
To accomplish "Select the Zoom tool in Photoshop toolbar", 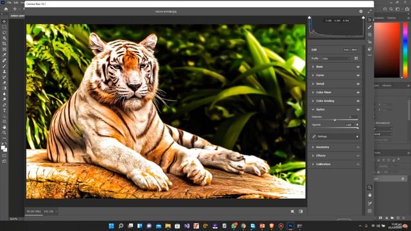I will [x=4, y=133].
